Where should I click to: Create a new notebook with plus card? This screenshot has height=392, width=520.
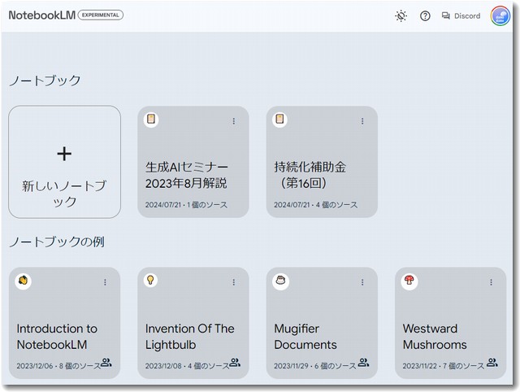point(64,162)
